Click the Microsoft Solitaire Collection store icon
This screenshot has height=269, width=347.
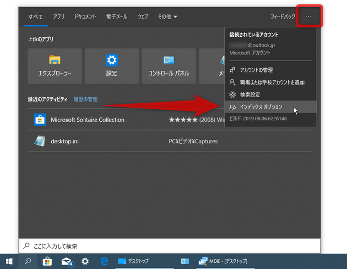coord(40,120)
